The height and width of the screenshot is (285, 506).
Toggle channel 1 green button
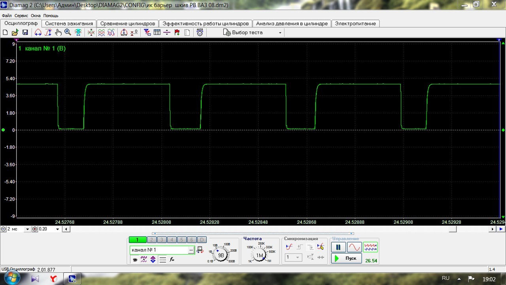(x=138, y=239)
